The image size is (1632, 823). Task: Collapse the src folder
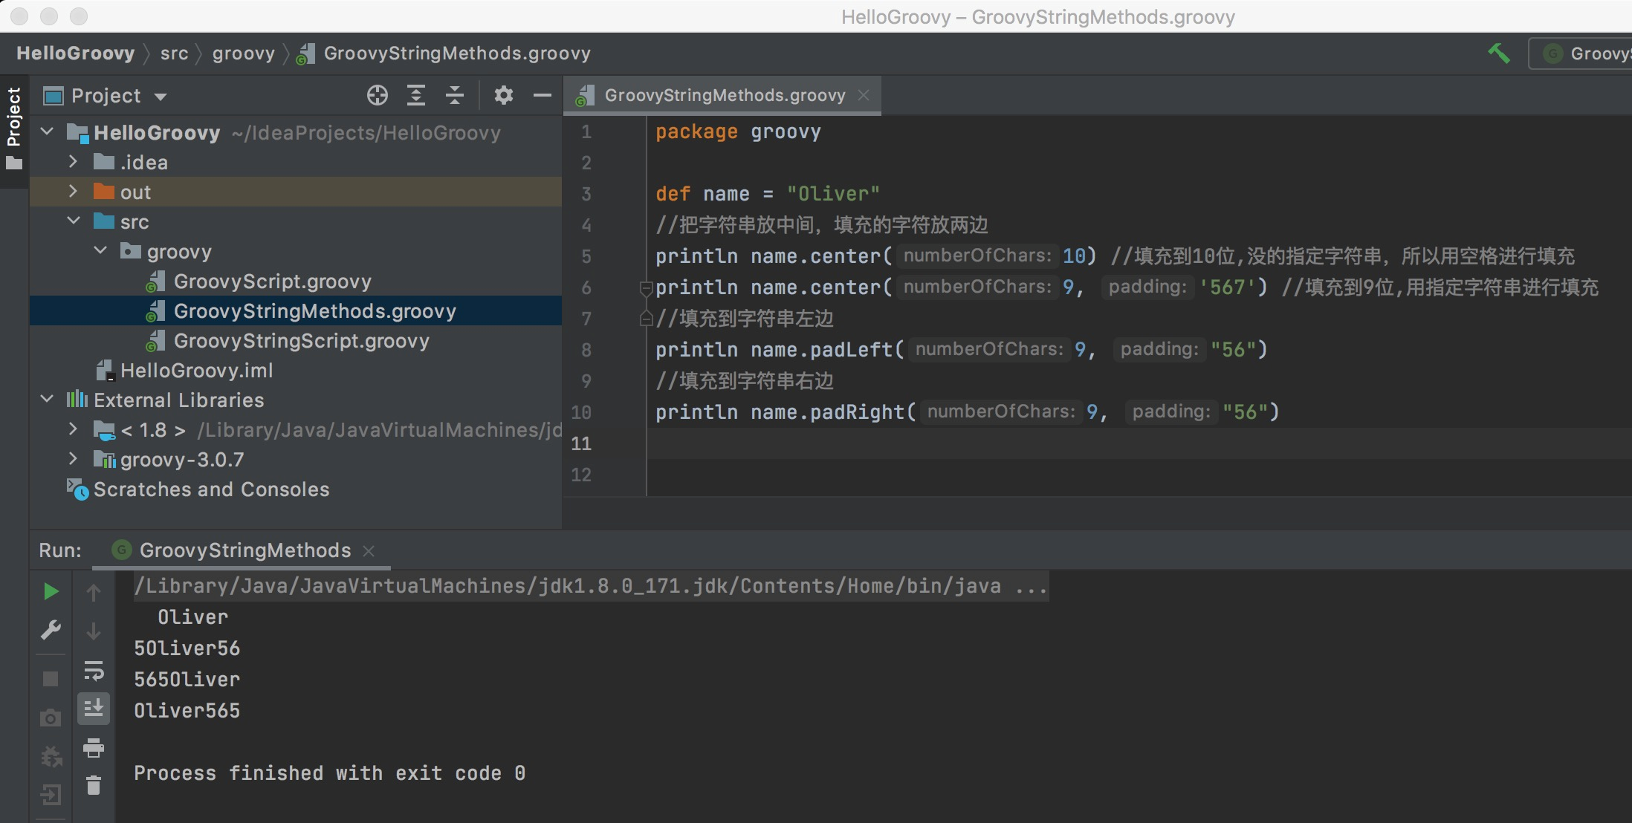click(73, 221)
